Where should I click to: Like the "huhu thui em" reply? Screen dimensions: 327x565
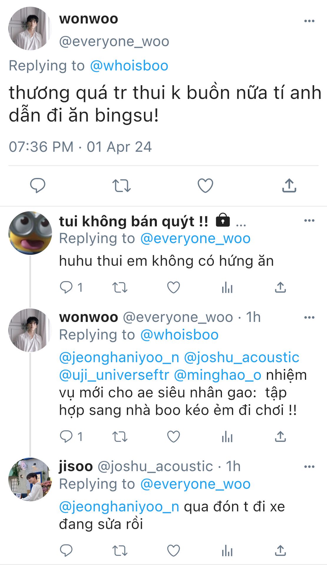coord(173,288)
